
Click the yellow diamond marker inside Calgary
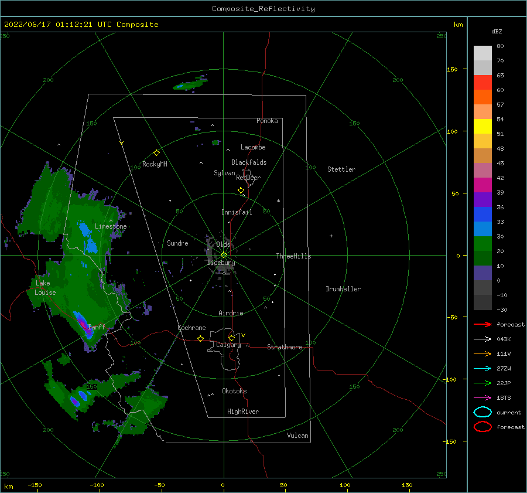pos(231,338)
